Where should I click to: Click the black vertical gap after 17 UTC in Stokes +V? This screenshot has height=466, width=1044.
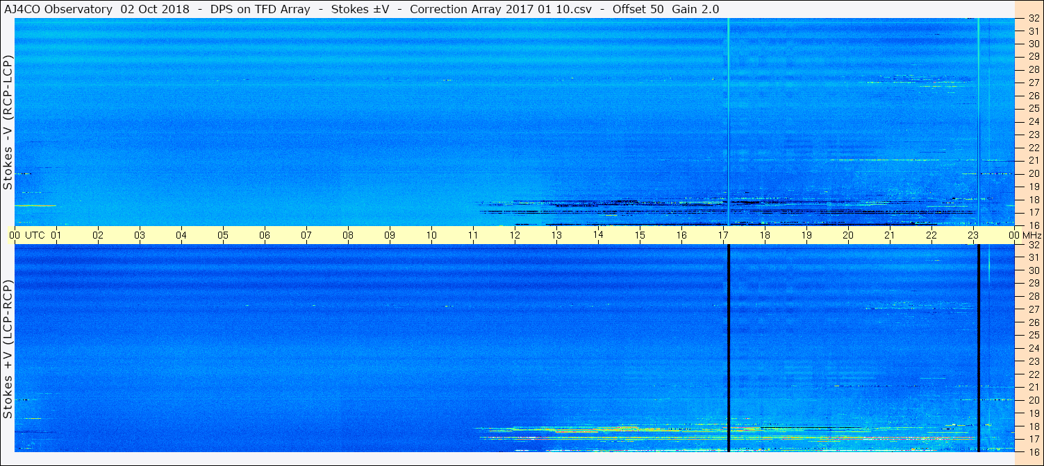728,348
